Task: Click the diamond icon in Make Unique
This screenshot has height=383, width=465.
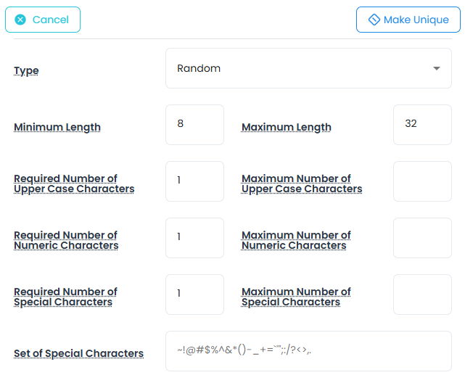Action: (x=374, y=20)
